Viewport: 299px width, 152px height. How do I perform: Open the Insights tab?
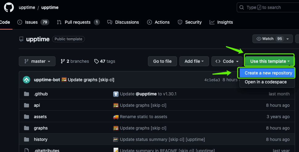(221, 22)
